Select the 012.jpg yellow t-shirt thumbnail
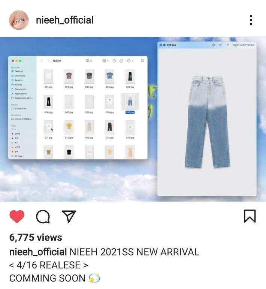The height and width of the screenshot is (289, 266). (x=69, y=127)
